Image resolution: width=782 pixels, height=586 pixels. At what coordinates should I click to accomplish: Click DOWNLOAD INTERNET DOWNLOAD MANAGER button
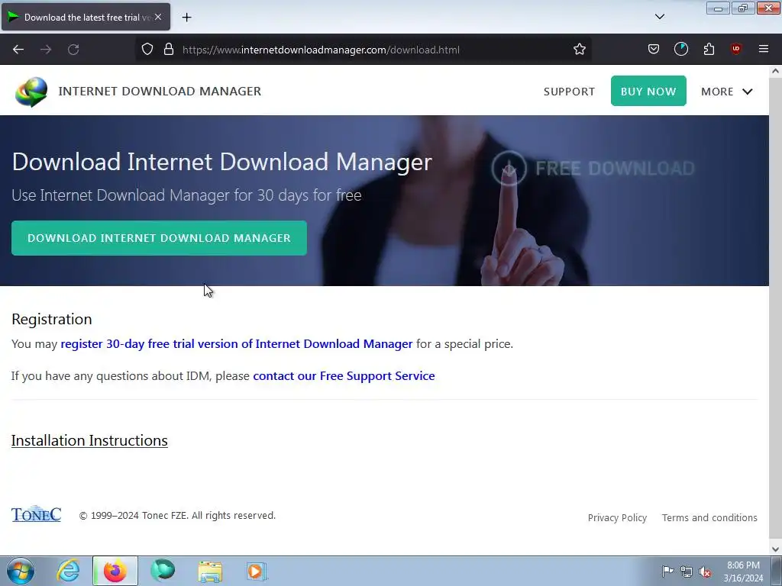click(159, 238)
